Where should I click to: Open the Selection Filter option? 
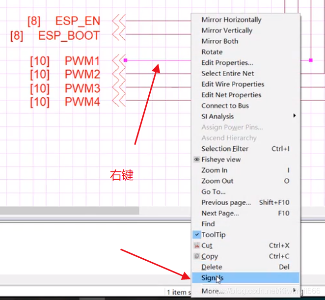click(225, 149)
